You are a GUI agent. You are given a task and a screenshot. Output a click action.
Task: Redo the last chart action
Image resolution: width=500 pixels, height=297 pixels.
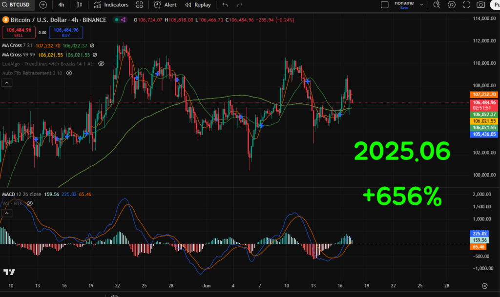point(240,5)
